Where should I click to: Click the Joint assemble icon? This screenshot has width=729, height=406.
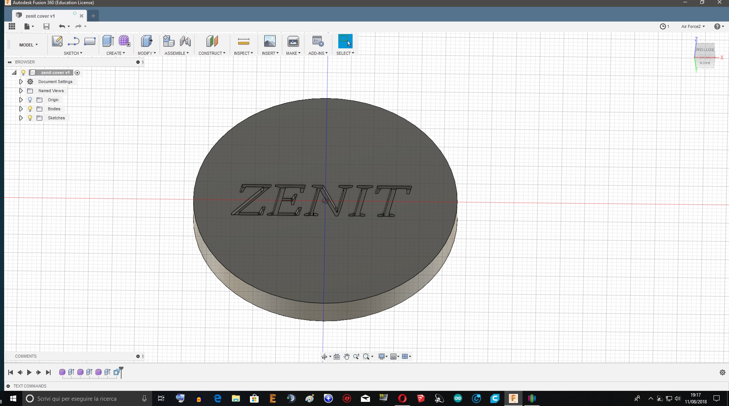click(185, 41)
